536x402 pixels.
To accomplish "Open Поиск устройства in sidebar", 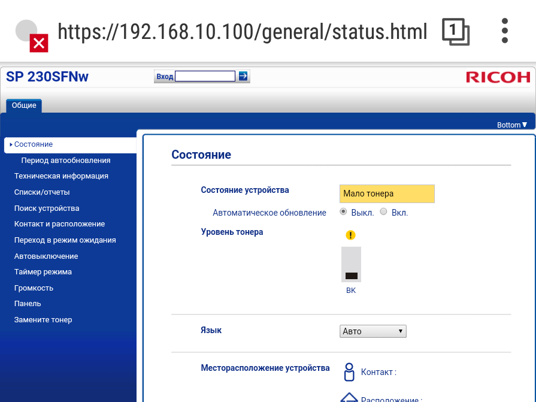I will [47, 208].
